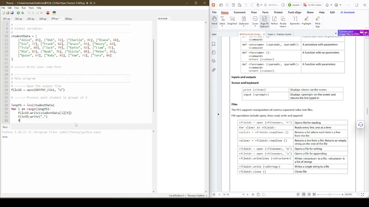Enable facing pages view mode
This screenshot has width=369, height=207.
point(309,195)
